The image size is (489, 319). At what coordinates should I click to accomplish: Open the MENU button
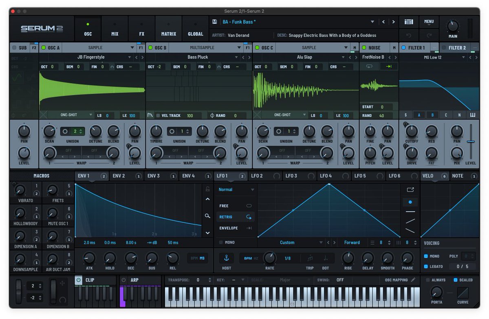[429, 22]
